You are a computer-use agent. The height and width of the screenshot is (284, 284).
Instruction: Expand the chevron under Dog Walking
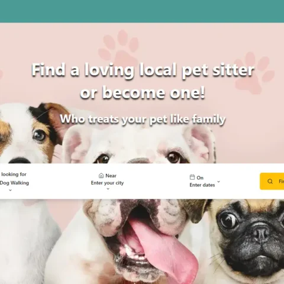tap(11, 190)
